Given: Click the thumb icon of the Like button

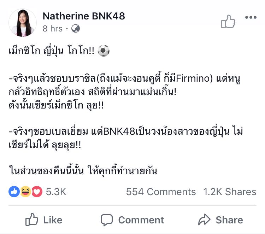Looking at the screenshot, I should click(x=32, y=220).
